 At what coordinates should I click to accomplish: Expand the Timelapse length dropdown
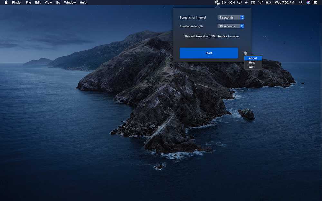point(231,26)
